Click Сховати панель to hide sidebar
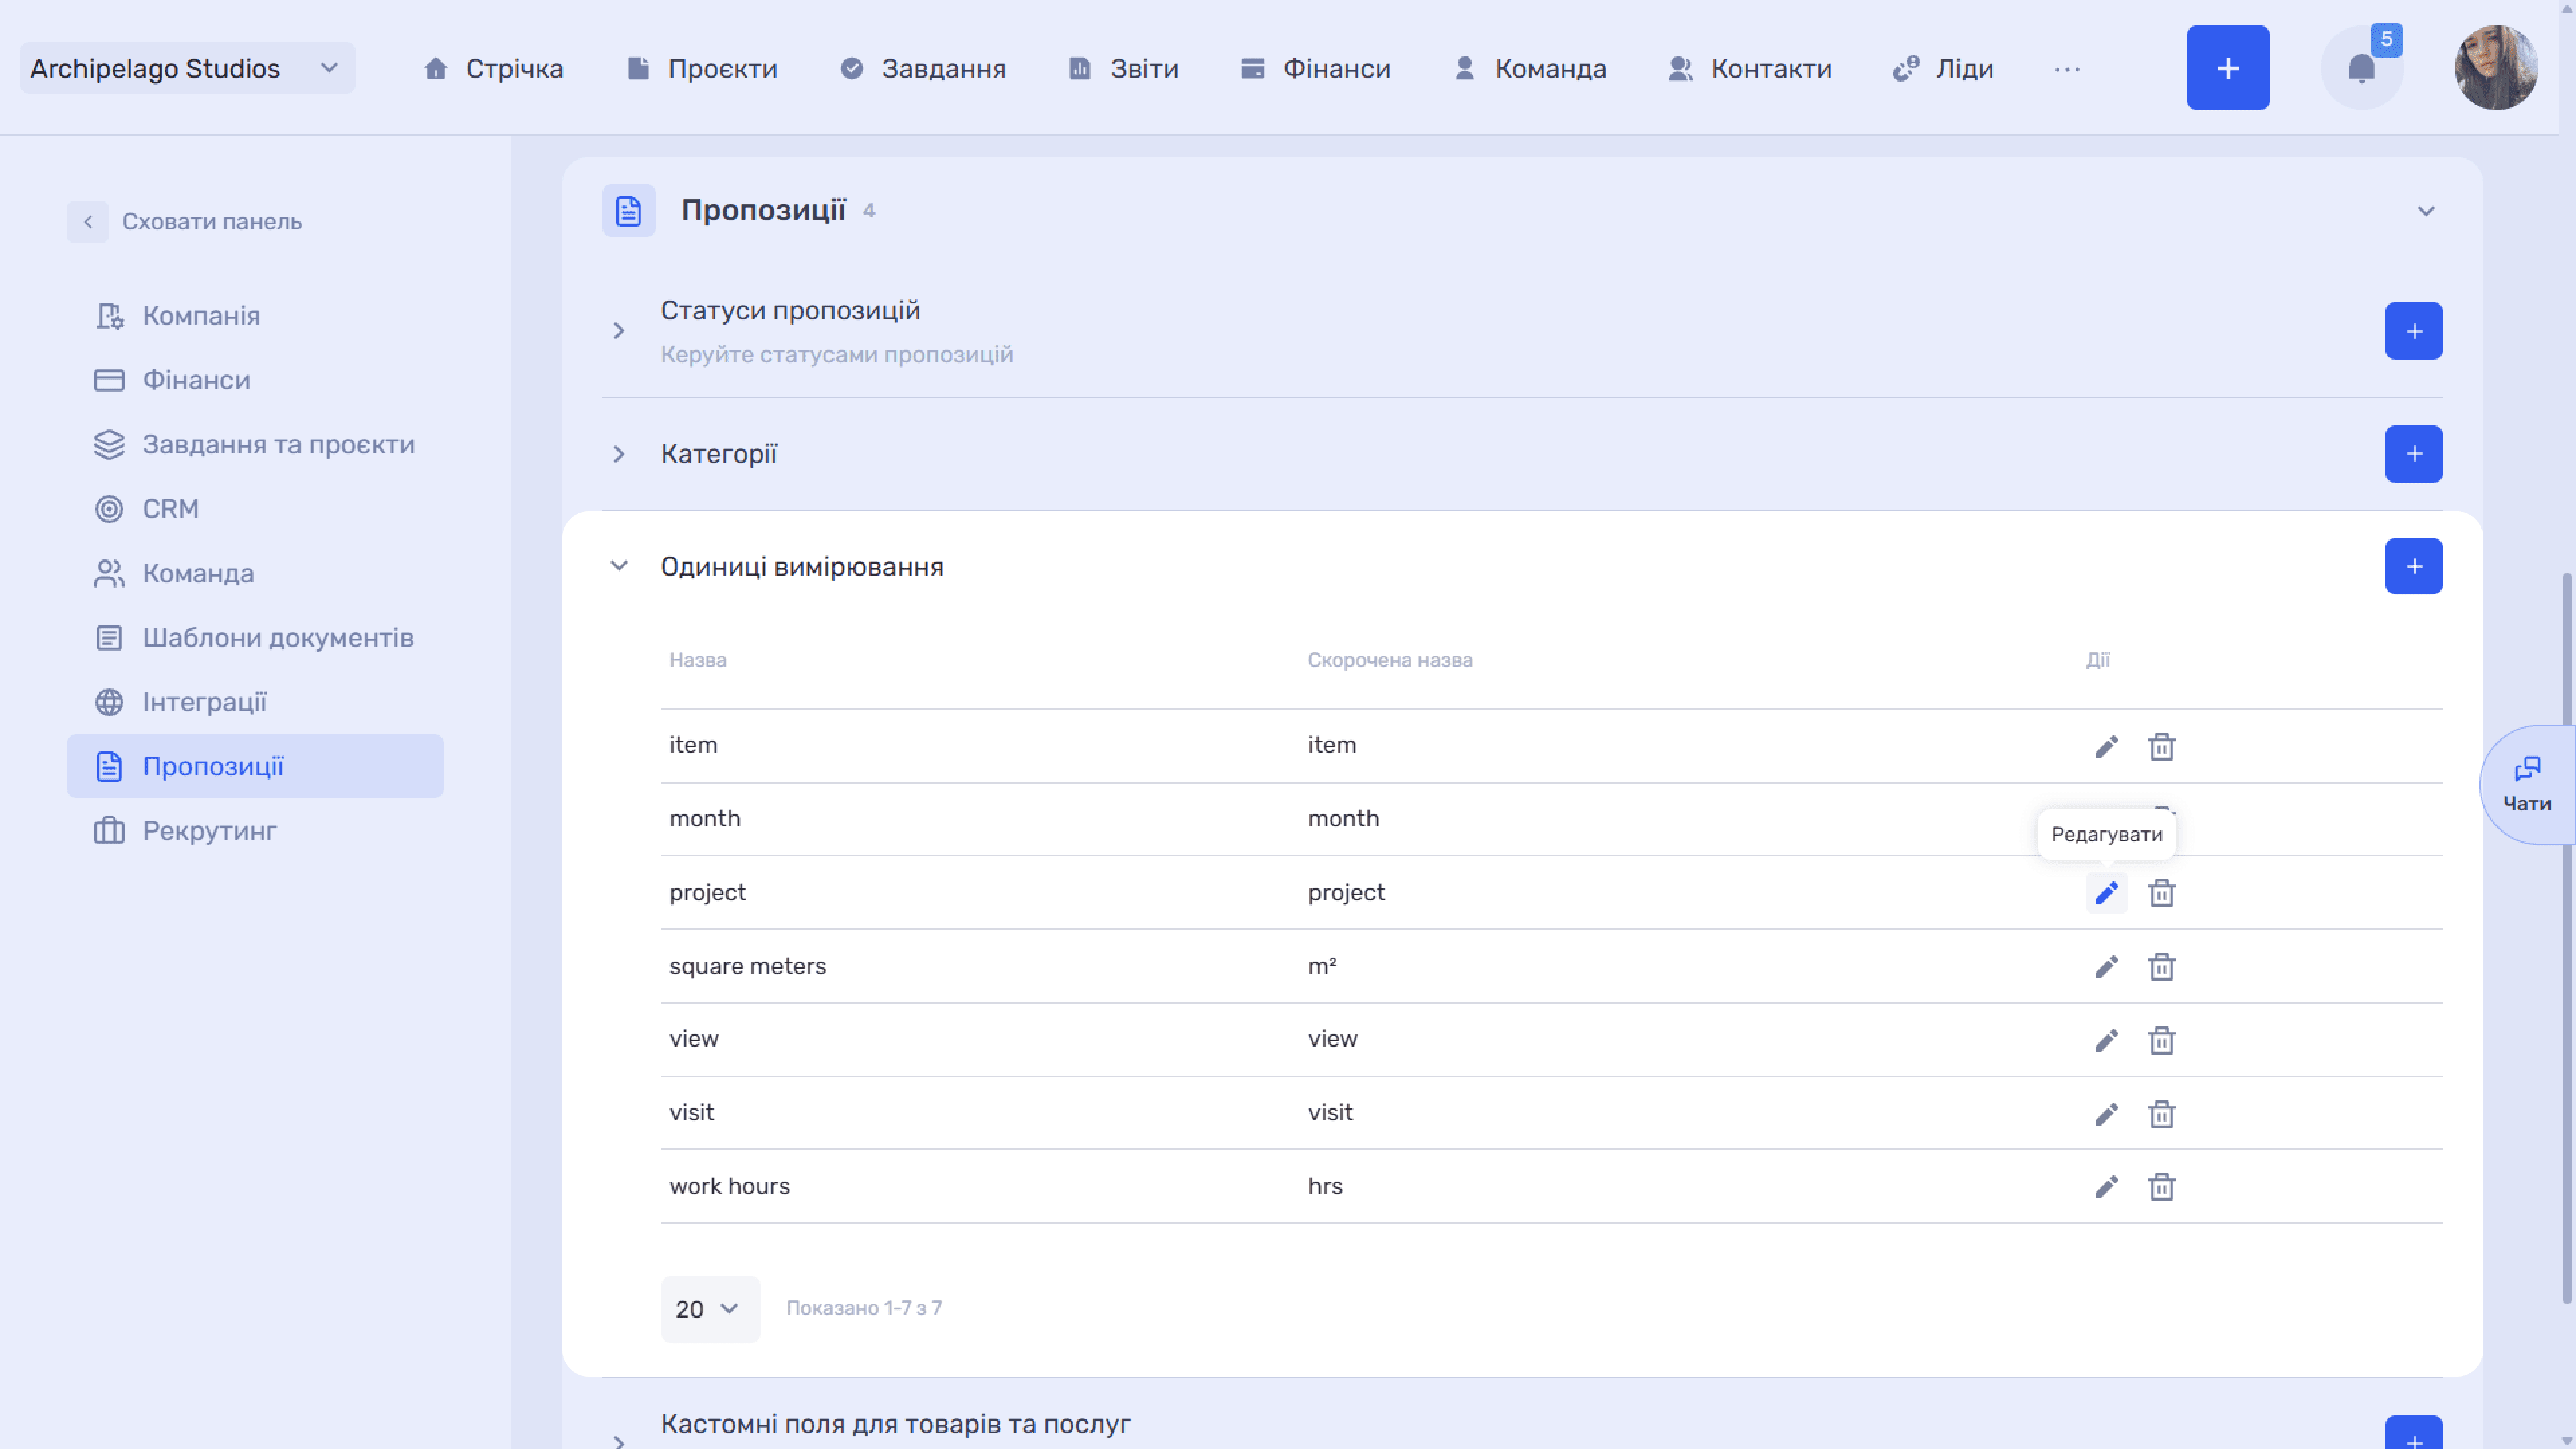 click(x=185, y=222)
